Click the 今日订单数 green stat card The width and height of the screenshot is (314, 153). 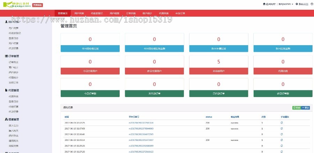(x=90, y=88)
